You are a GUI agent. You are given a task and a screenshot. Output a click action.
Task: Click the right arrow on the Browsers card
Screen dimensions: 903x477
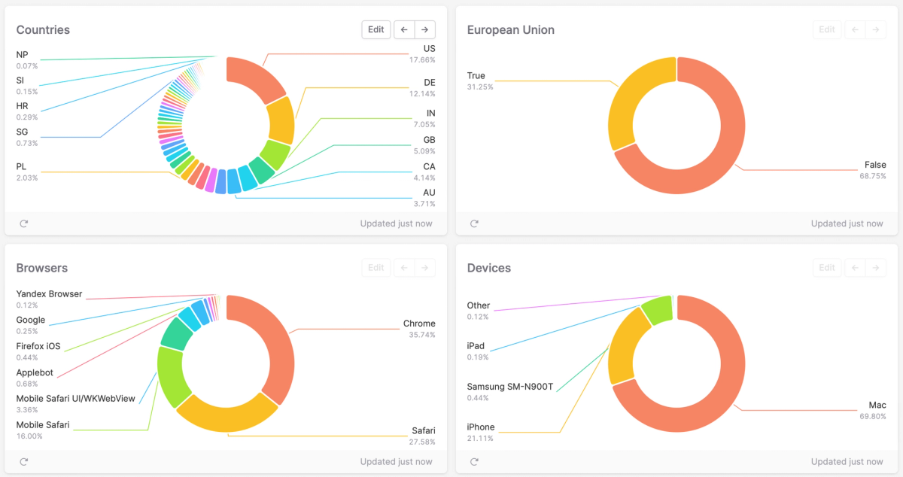pos(424,267)
